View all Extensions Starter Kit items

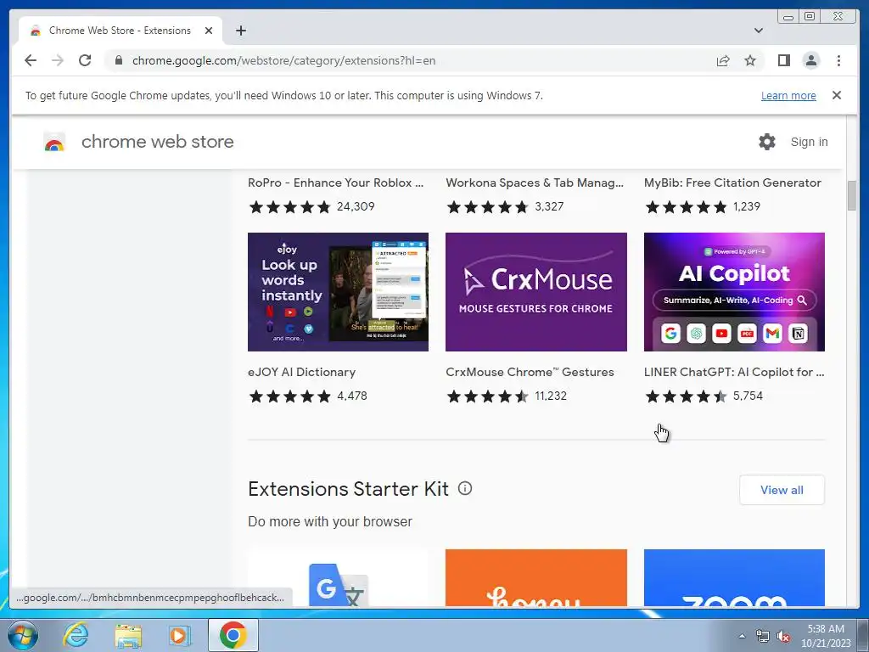(x=782, y=490)
